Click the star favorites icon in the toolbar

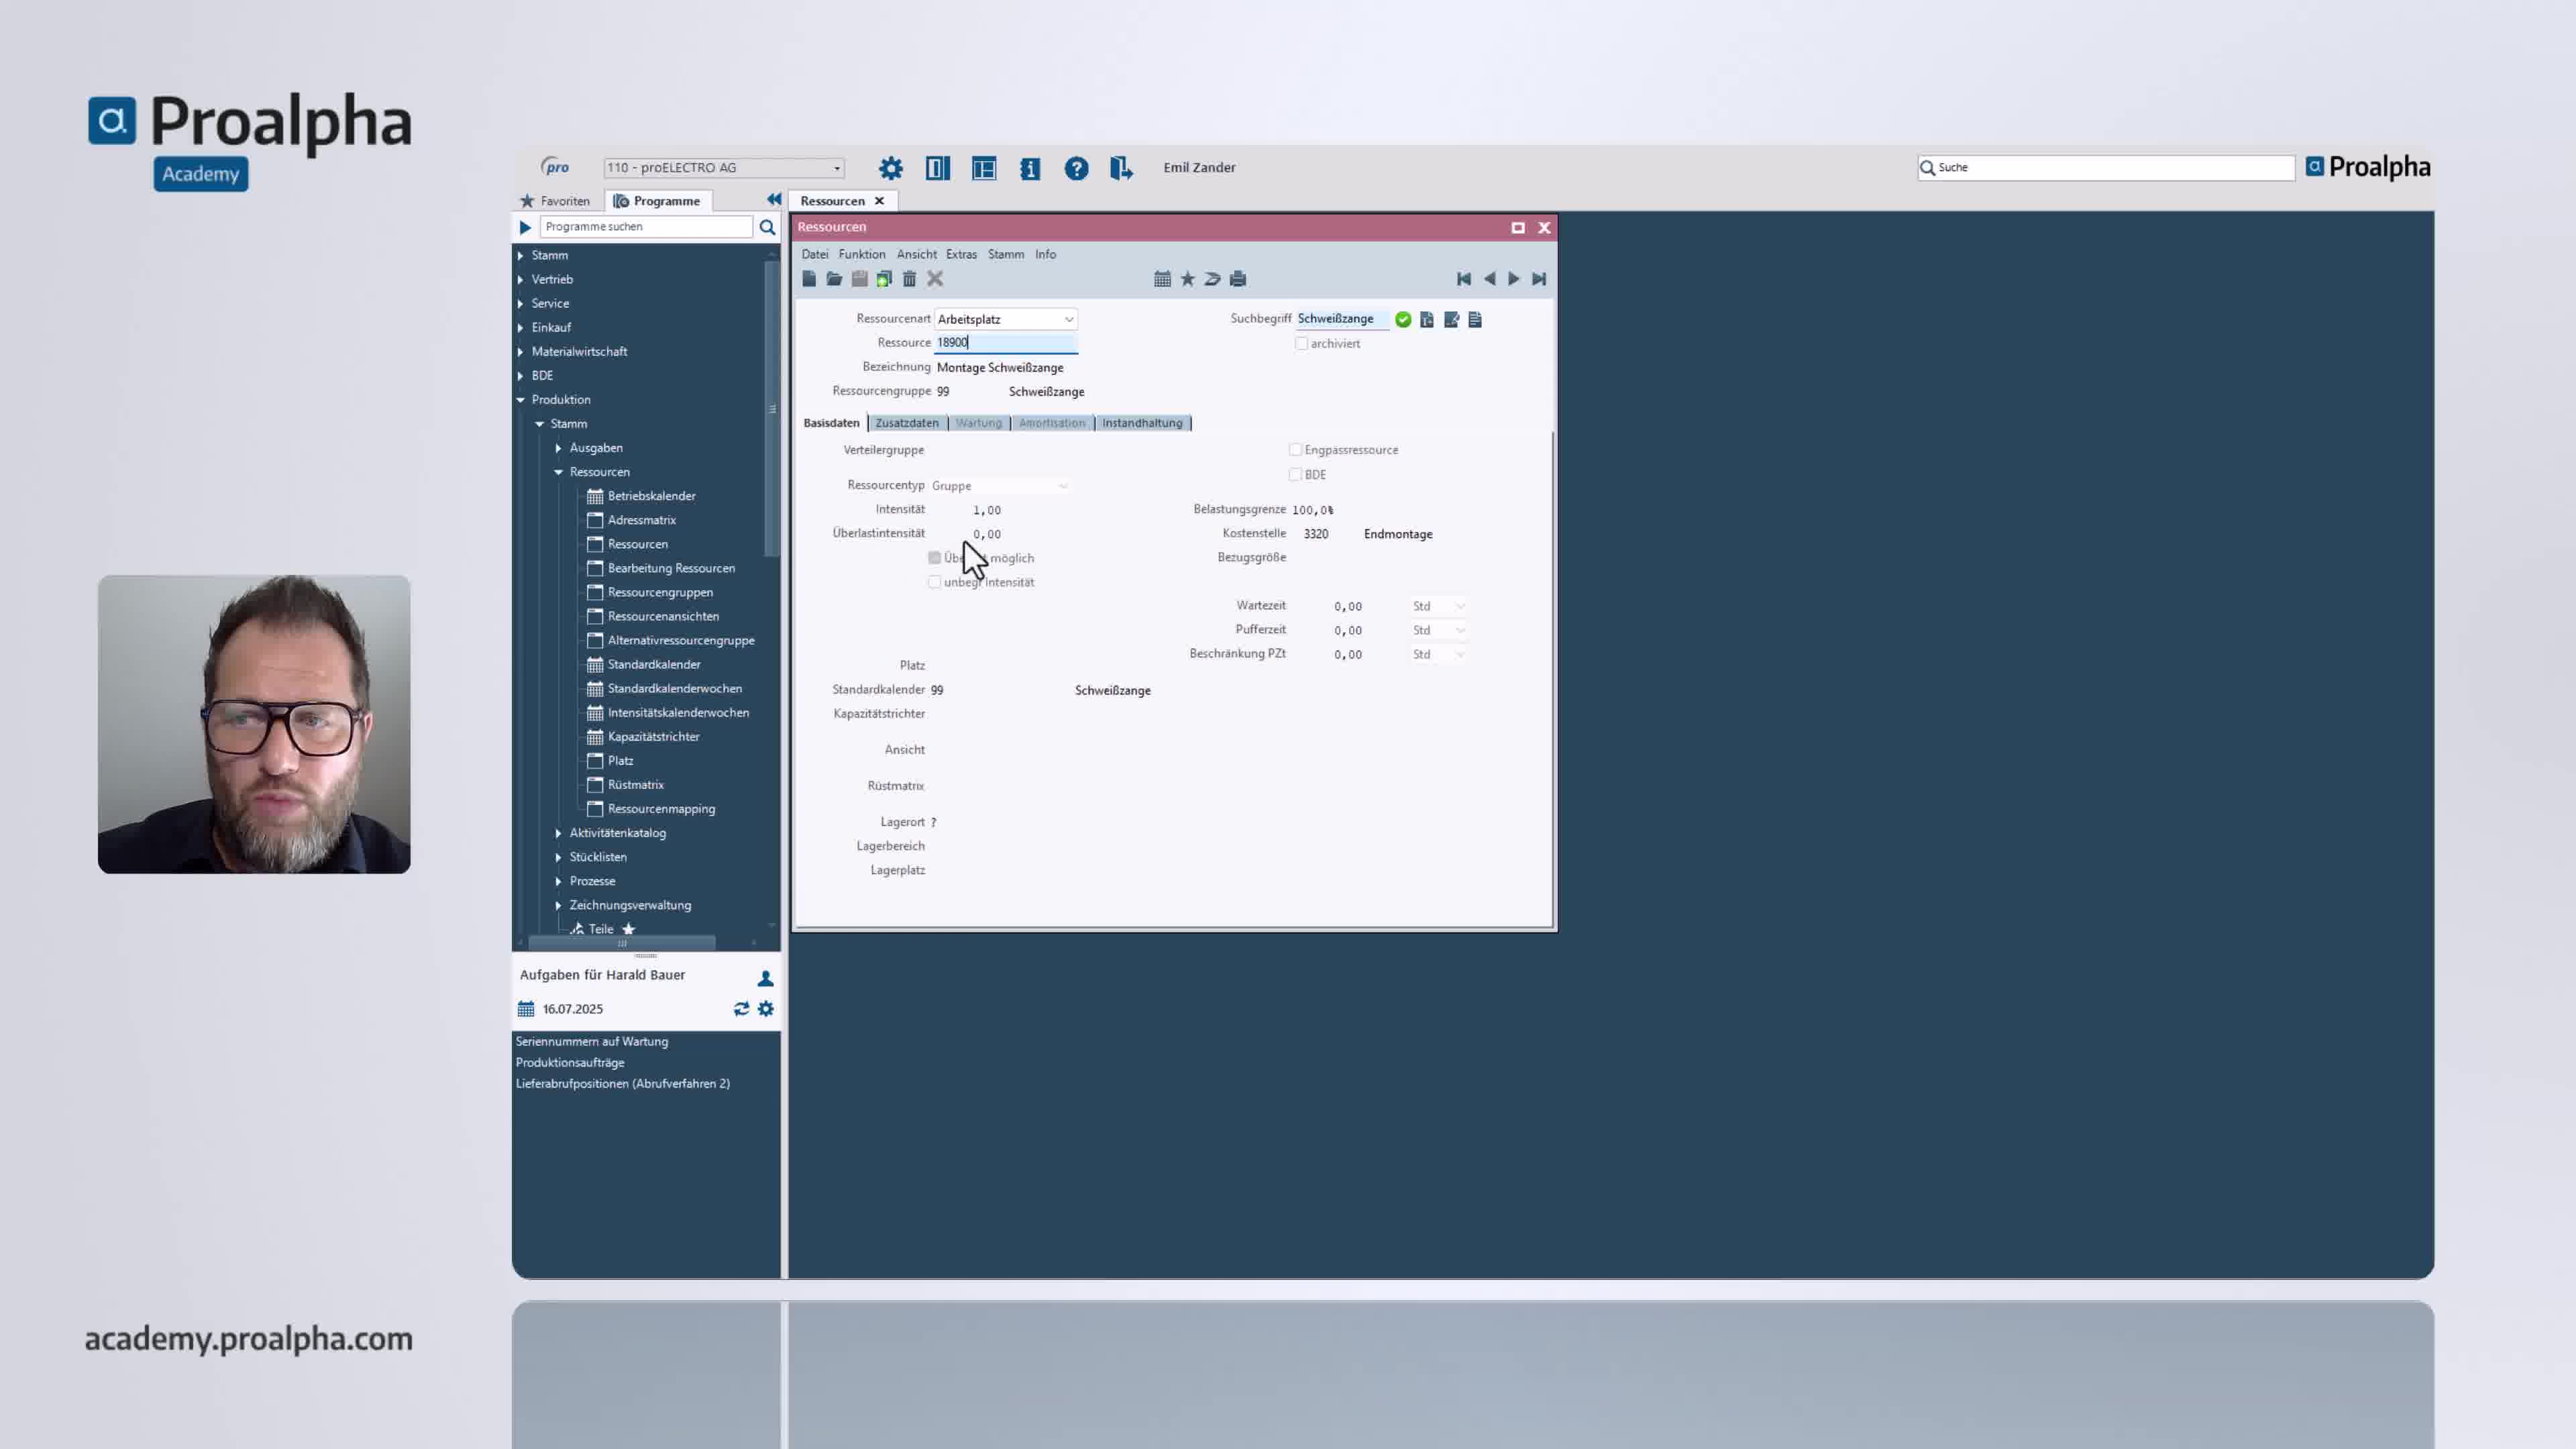click(x=1187, y=279)
